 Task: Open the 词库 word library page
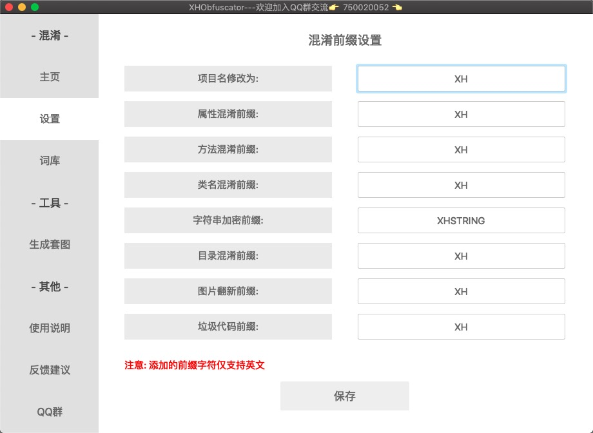[48, 160]
